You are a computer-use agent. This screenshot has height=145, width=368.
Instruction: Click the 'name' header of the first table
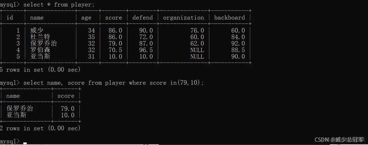click(37, 18)
